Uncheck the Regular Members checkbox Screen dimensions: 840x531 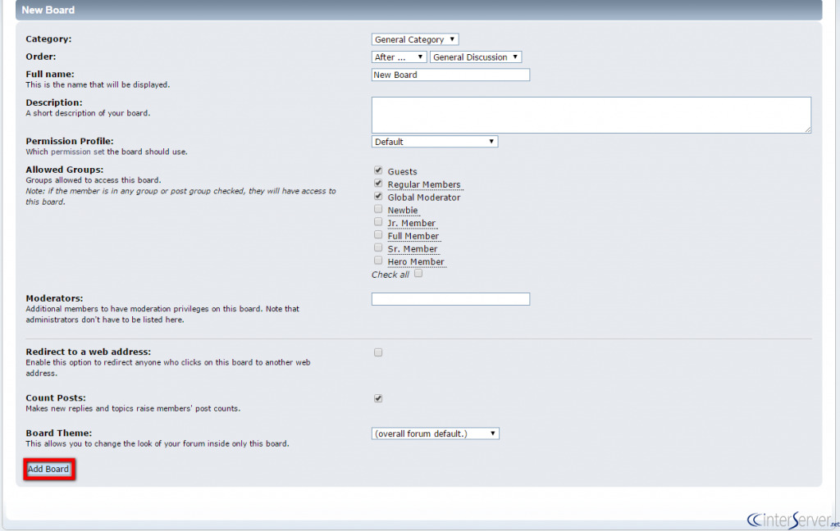pyautogui.click(x=378, y=184)
